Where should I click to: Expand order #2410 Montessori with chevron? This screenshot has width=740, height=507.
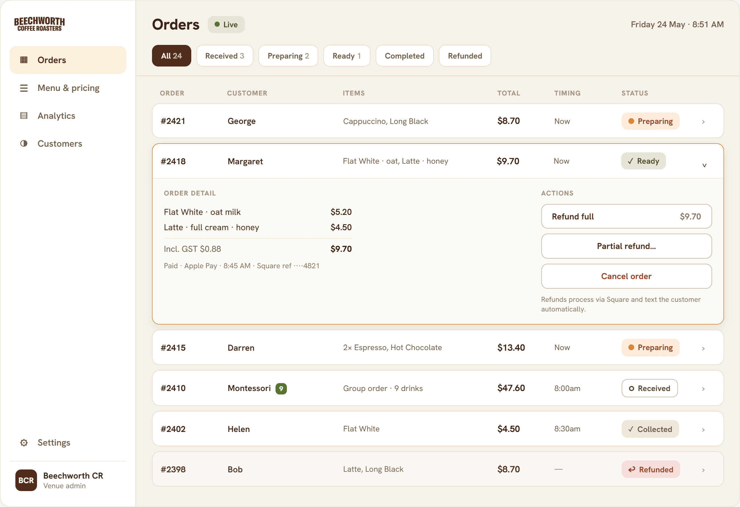(x=703, y=389)
